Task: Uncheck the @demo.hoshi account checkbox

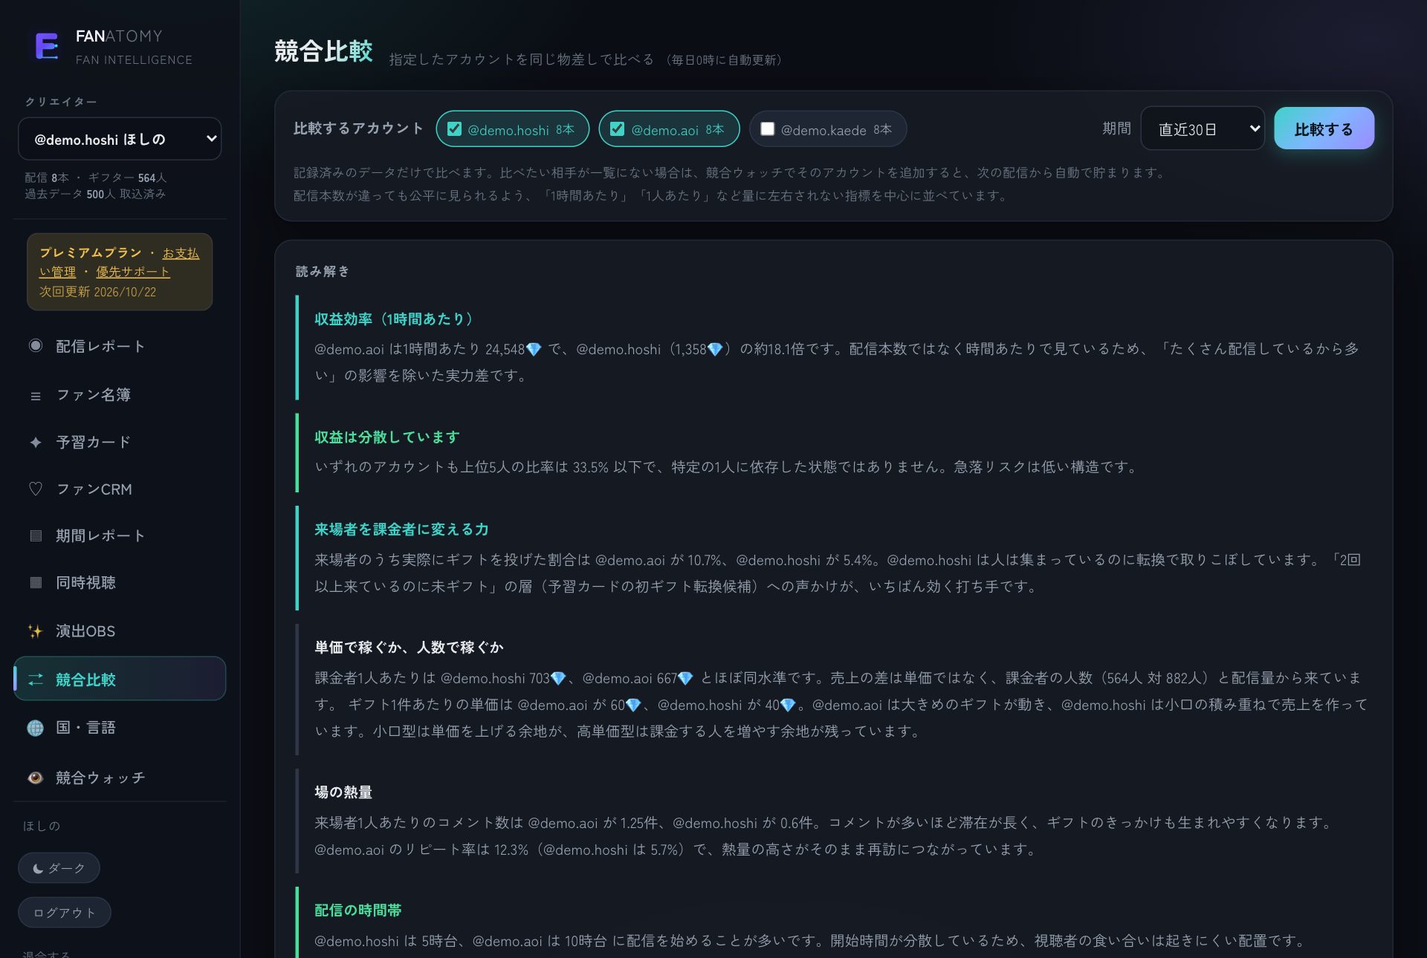Action: point(454,129)
